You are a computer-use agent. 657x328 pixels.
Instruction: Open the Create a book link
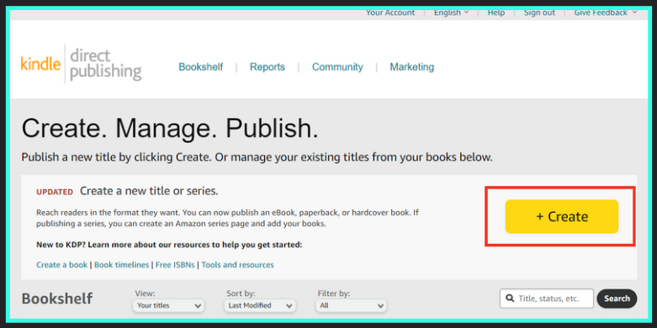(x=62, y=265)
